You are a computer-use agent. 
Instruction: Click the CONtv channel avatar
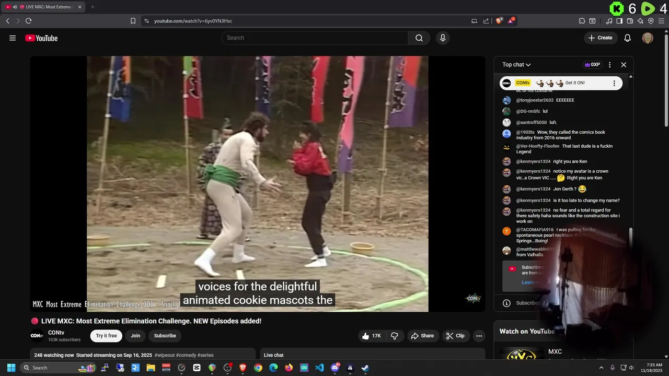[x=37, y=336]
